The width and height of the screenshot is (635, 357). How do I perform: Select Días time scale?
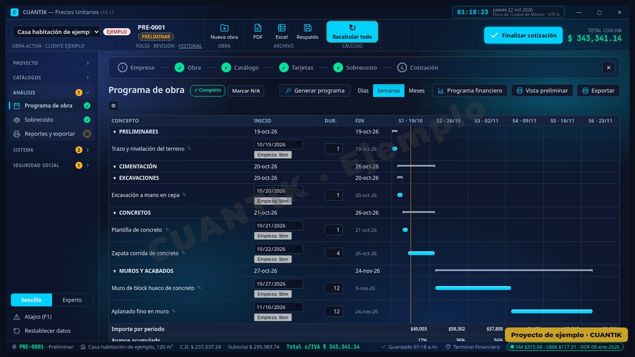363,91
